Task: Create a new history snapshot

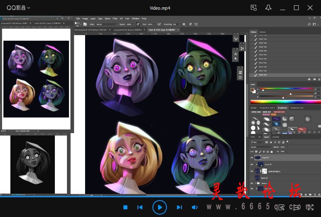Action: click(x=315, y=79)
